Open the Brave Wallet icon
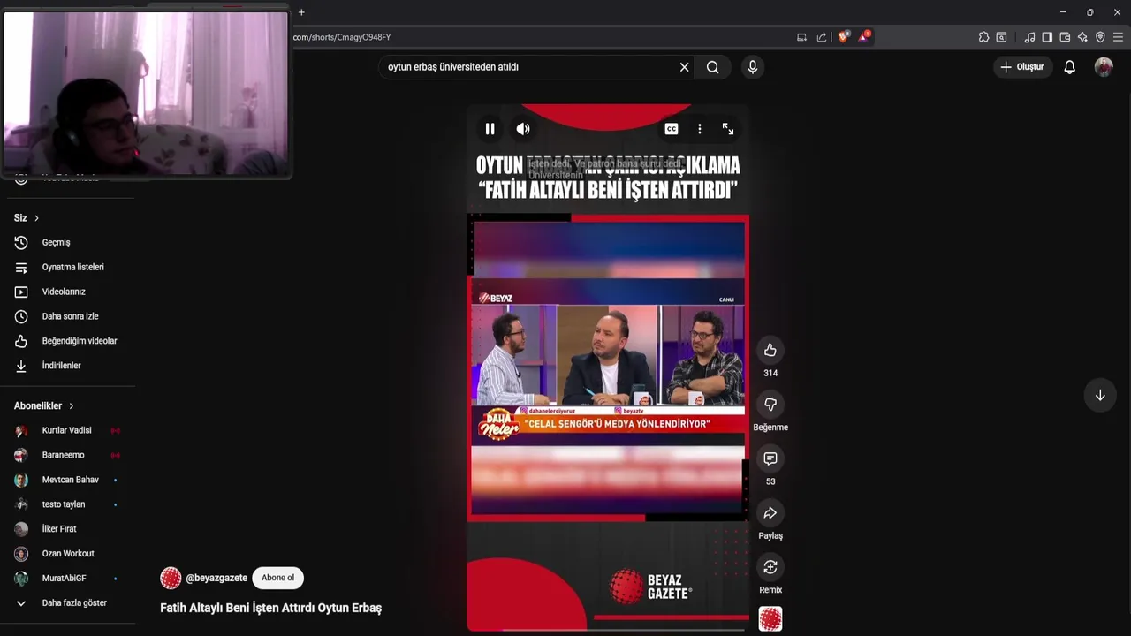1131x636 pixels. (x=1065, y=37)
